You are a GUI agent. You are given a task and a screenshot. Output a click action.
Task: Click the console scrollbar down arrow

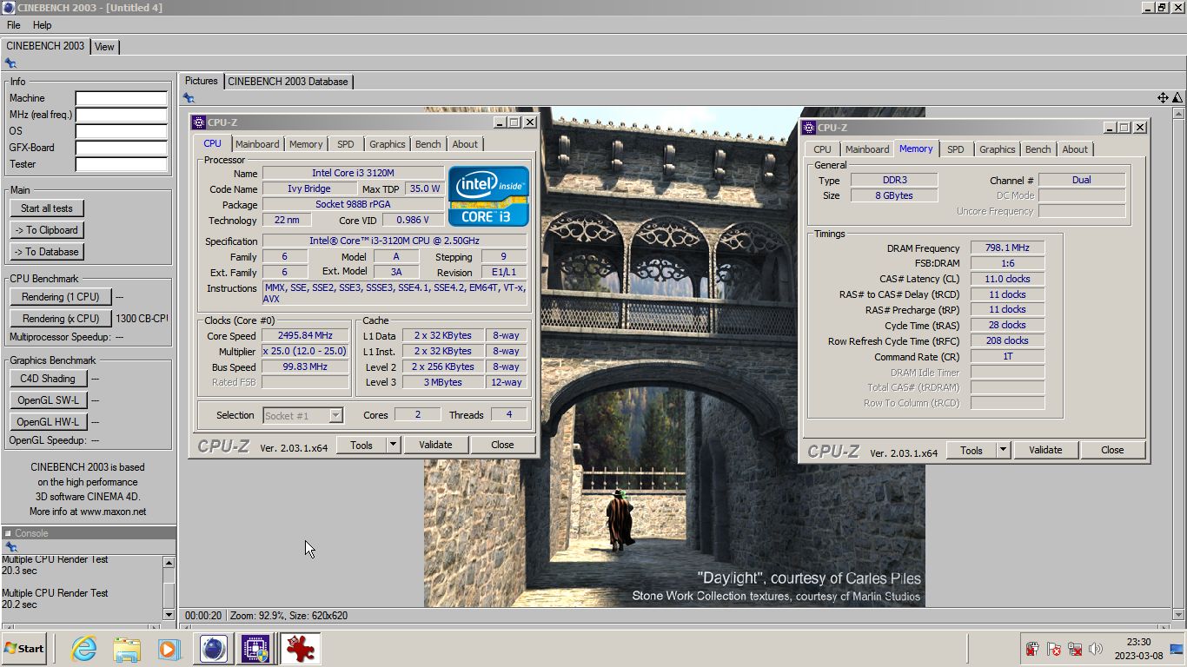(169, 615)
